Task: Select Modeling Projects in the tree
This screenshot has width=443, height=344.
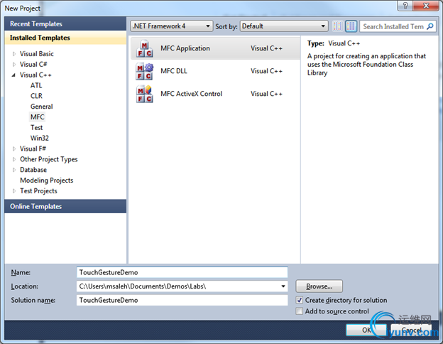Action: pyautogui.click(x=47, y=181)
